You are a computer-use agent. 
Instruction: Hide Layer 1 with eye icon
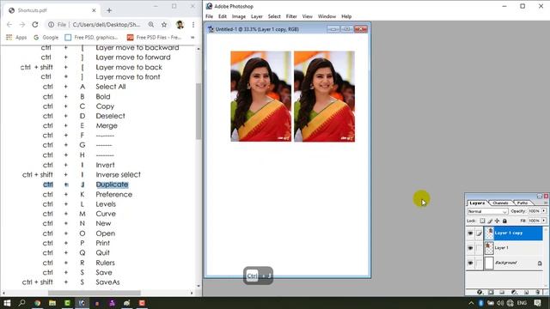point(470,248)
